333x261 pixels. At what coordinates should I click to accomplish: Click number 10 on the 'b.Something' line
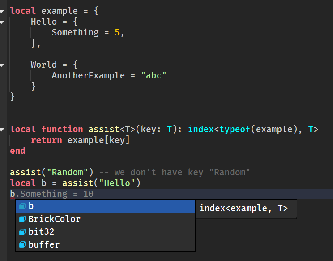[x=88, y=194]
